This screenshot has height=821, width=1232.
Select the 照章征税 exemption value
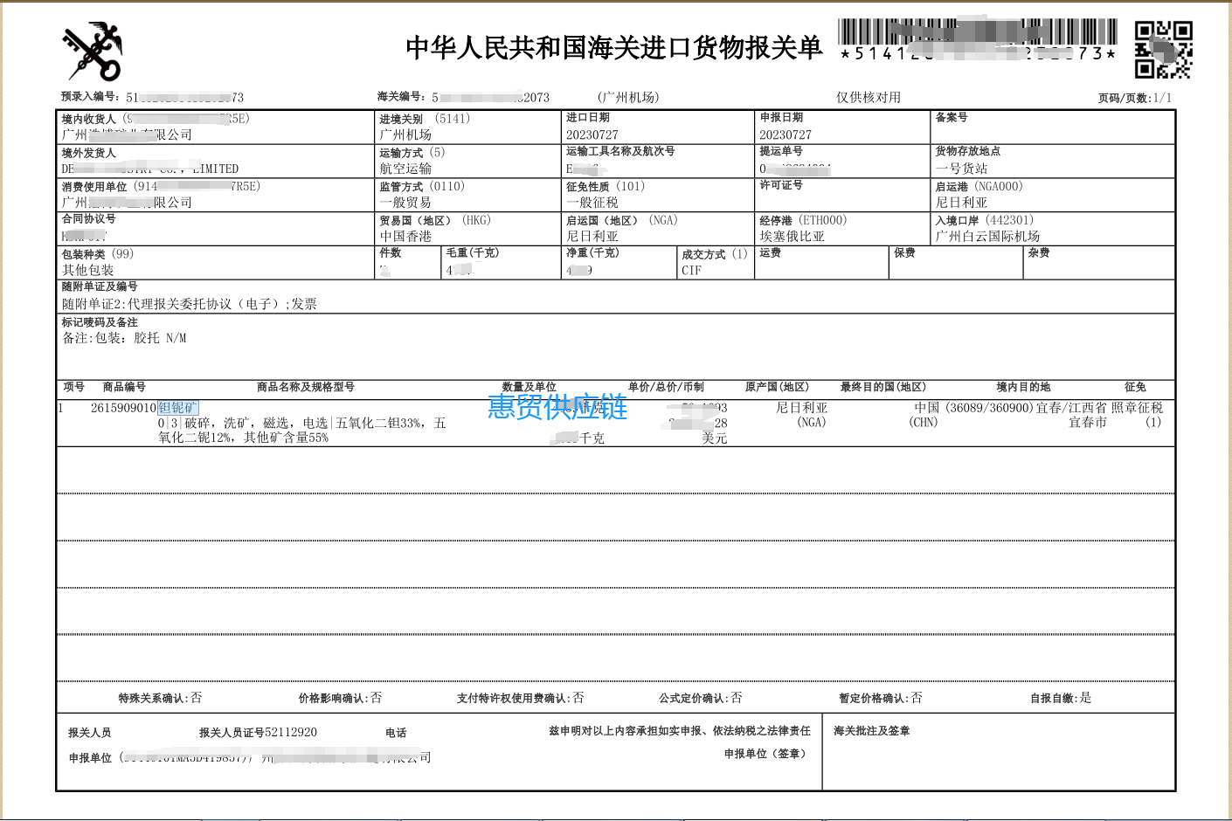[1137, 408]
